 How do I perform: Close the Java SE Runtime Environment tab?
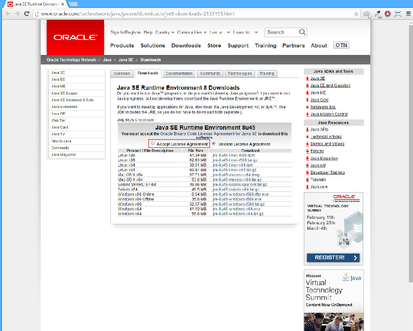[x=63, y=4]
